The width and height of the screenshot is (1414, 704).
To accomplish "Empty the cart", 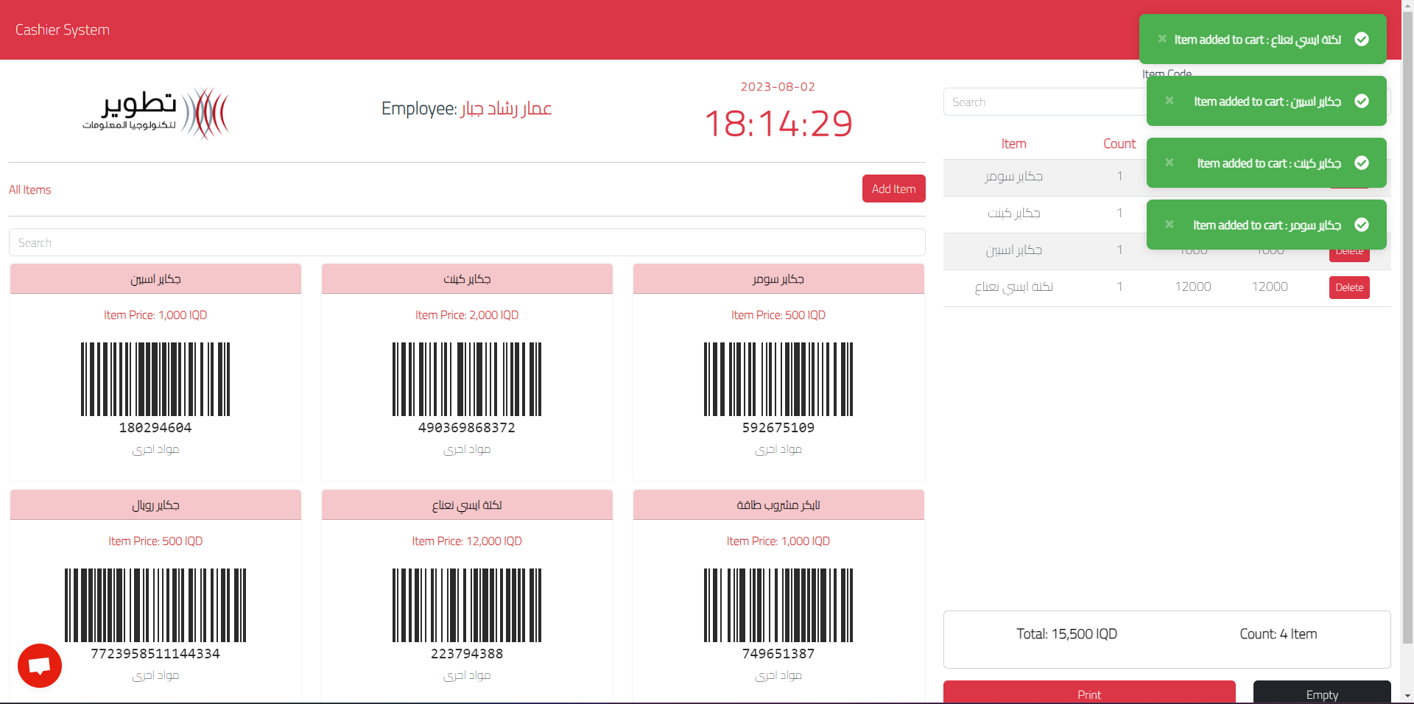I will (x=1322, y=692).
